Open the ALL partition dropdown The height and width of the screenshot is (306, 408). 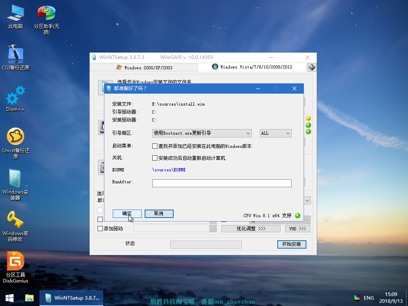[275, 133]
